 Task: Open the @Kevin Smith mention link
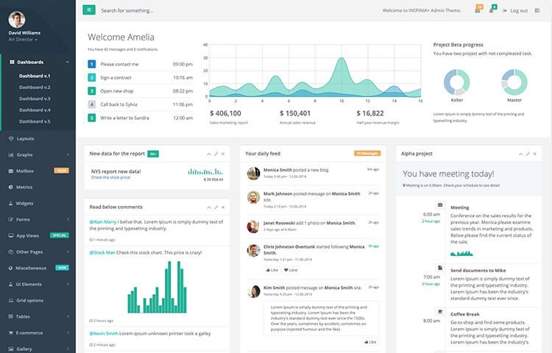click(104, 333)
